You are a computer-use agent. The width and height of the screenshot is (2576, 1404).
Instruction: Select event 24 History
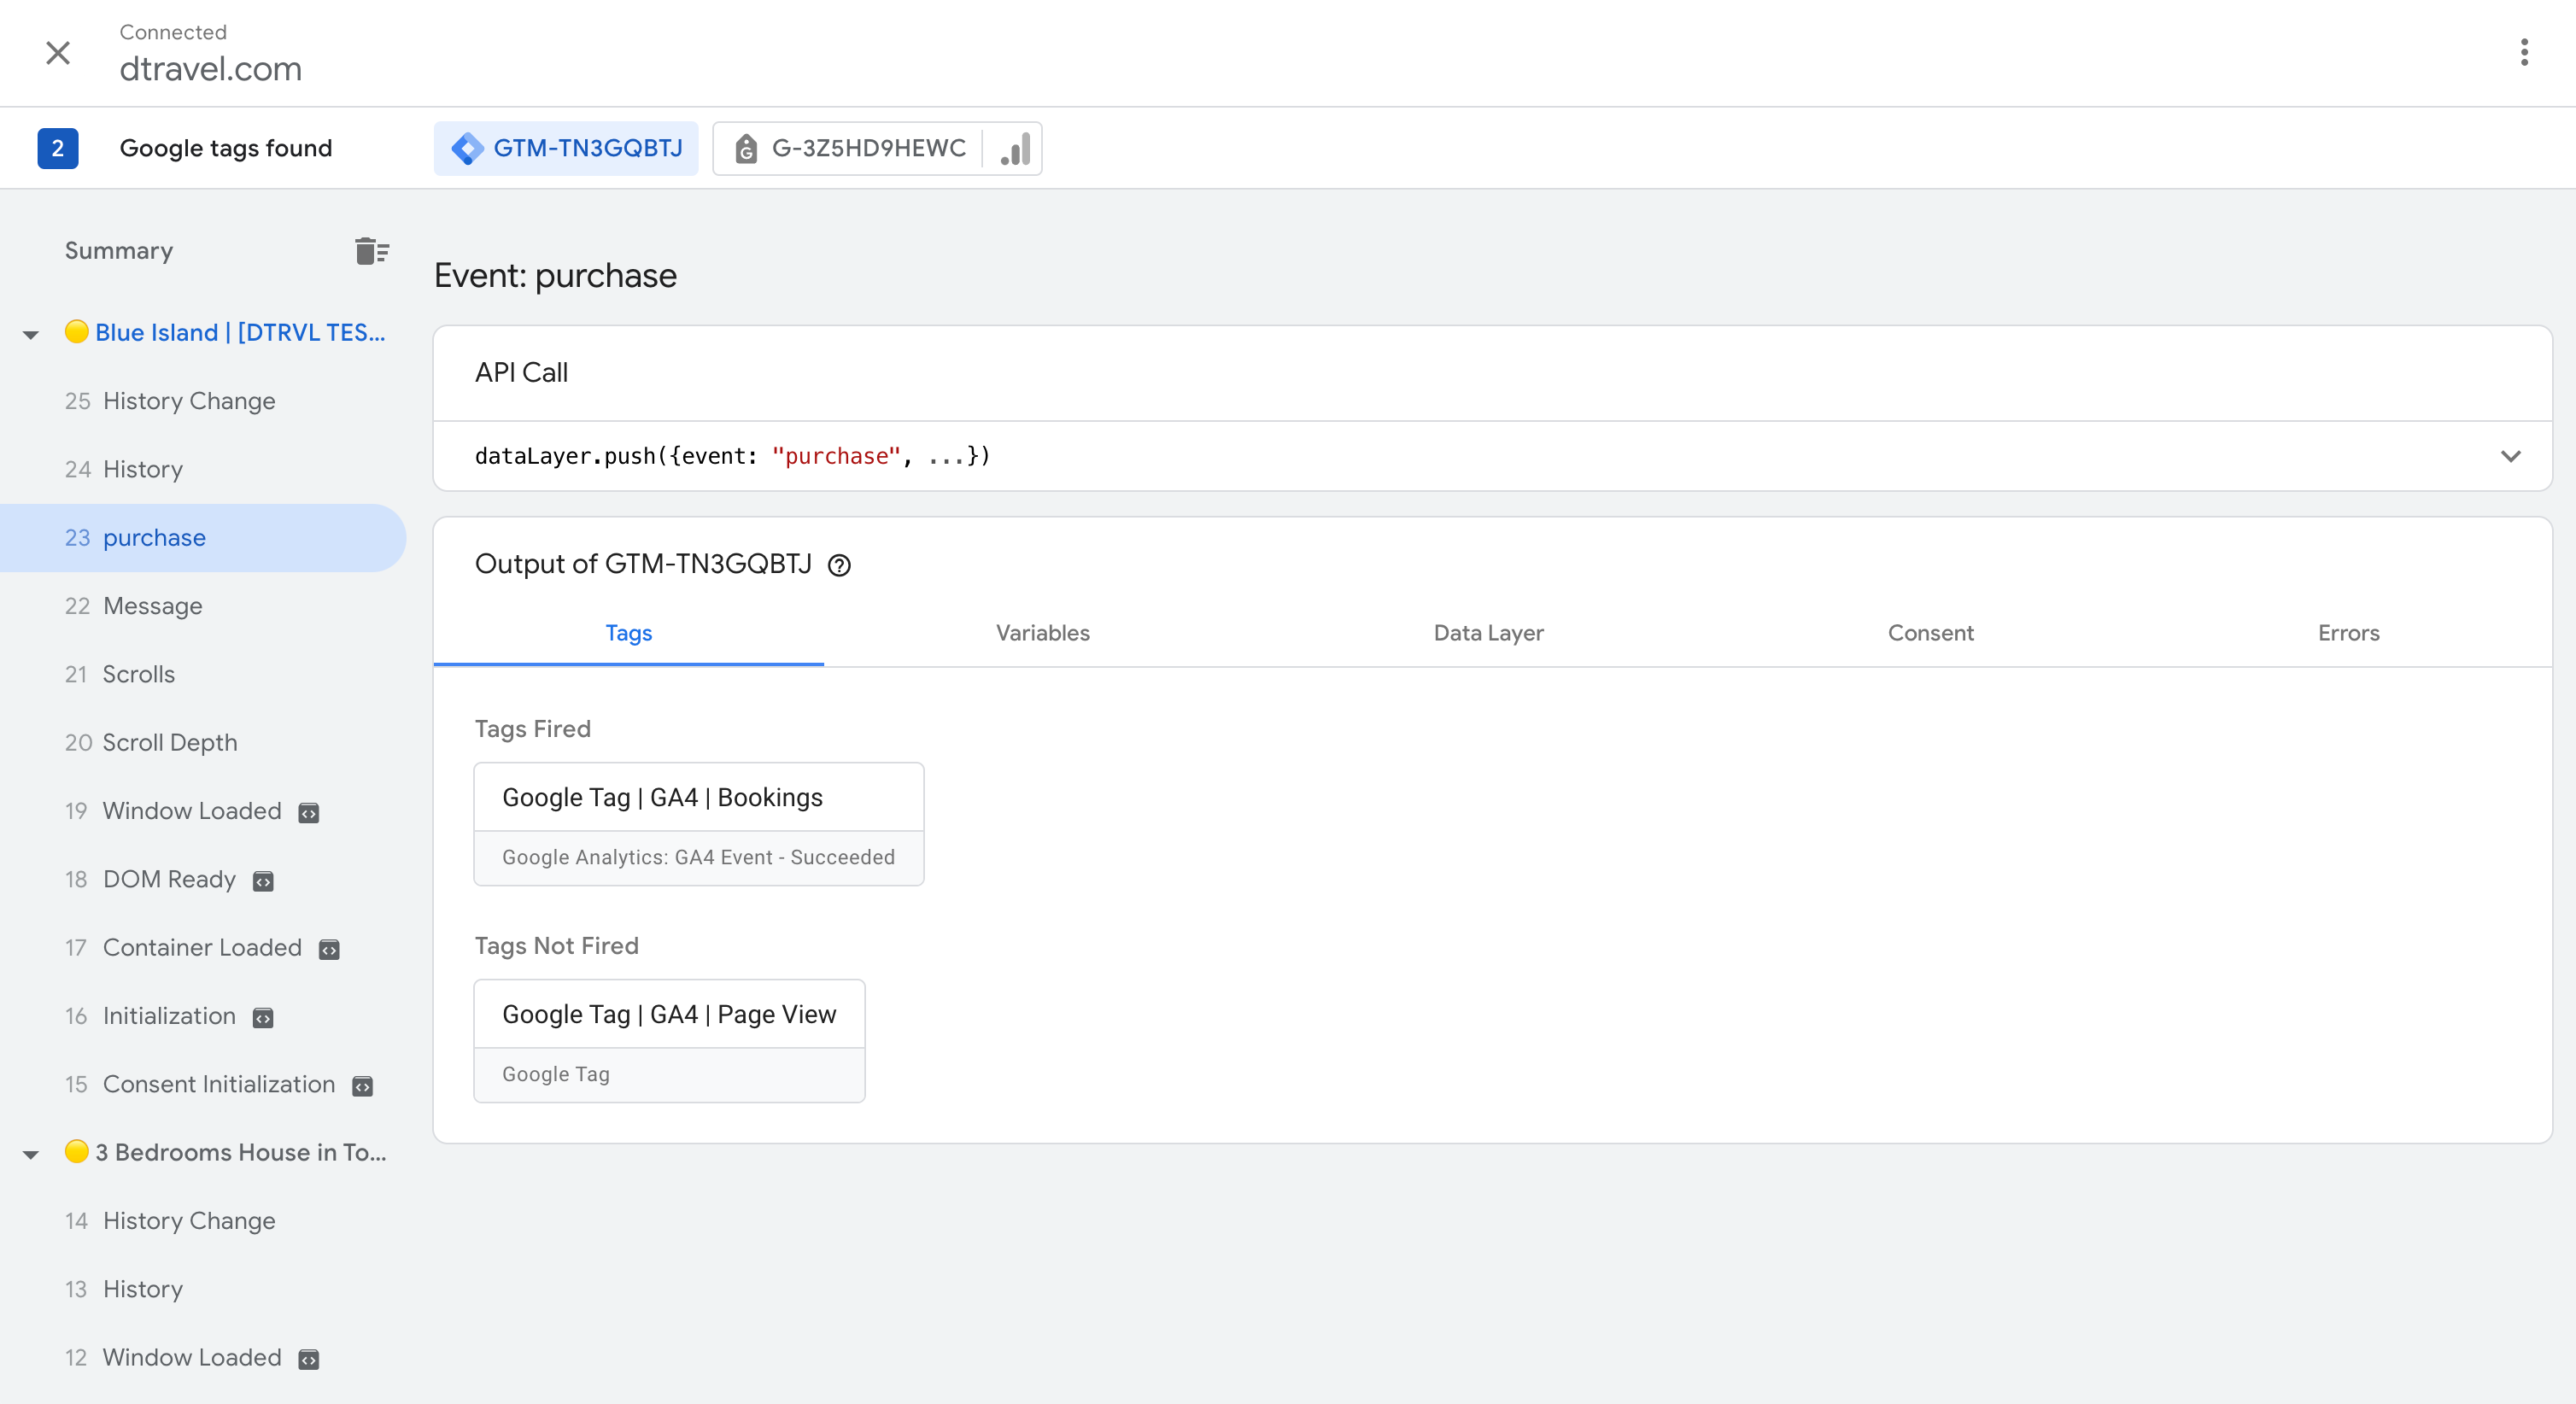pyautogui.click(x=203, y=469)
